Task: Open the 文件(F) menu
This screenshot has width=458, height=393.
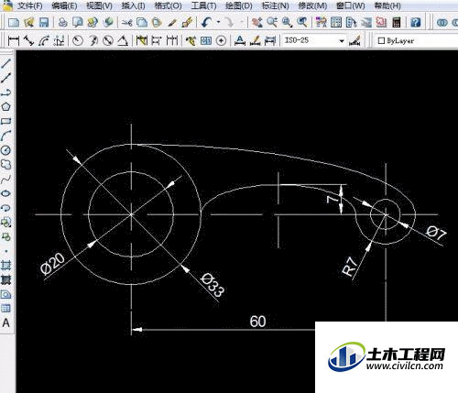Action: 29,5
